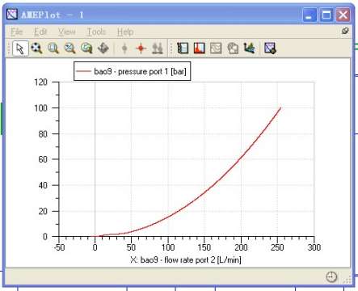The height and width of the screenshot is (291, 358).
Task: Choose the four-way pan arrows tool
Action: [x=103, y=48]
